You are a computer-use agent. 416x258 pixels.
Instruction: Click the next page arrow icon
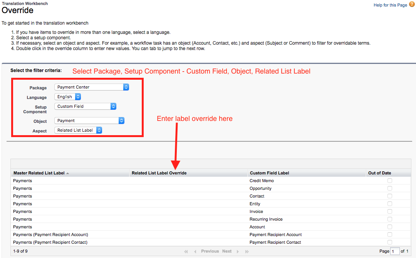[x=238, y=251]
